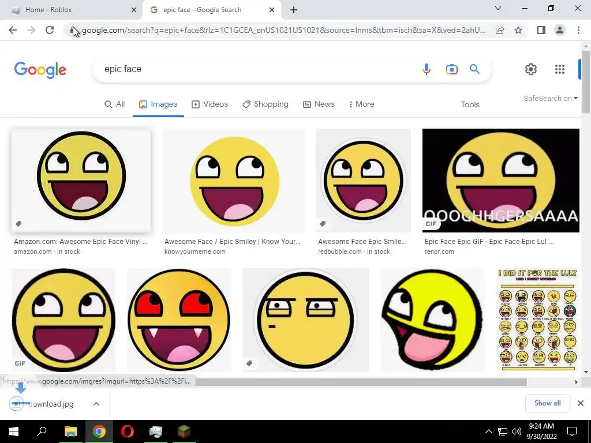Screen dimensions: 591x443
Task: Switch to the Shopping results tab
Action: [x=265, y=104]
